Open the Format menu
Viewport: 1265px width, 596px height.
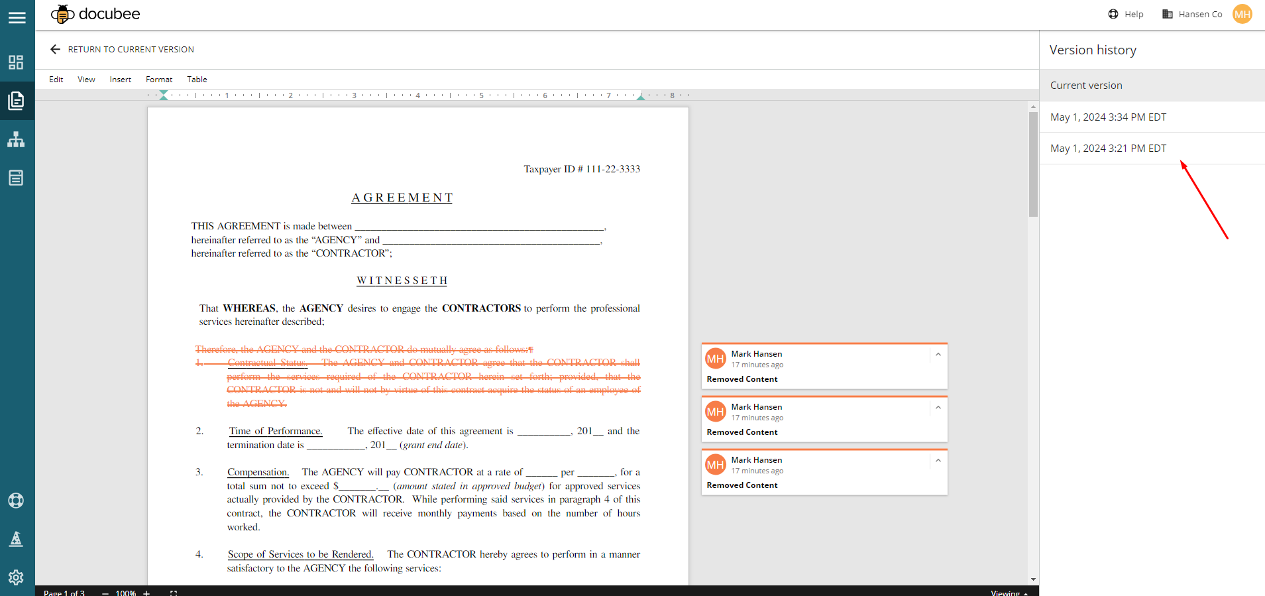point(159,80)
